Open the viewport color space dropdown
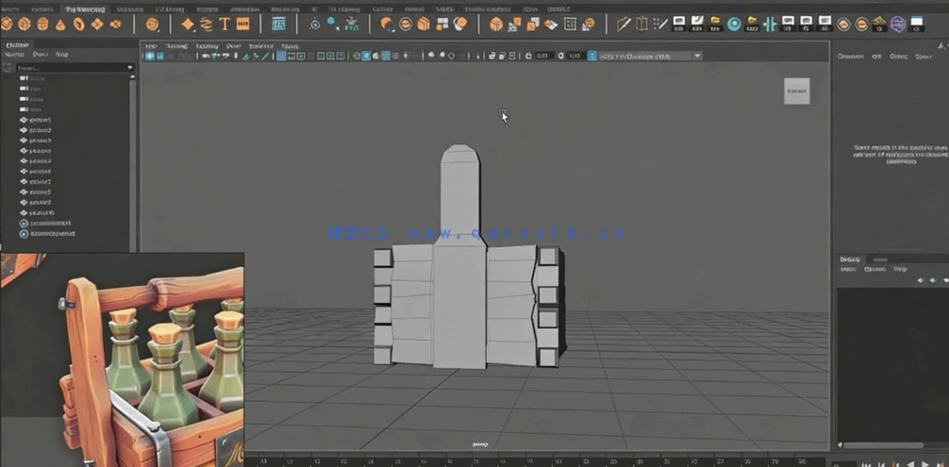 [697, 56]
